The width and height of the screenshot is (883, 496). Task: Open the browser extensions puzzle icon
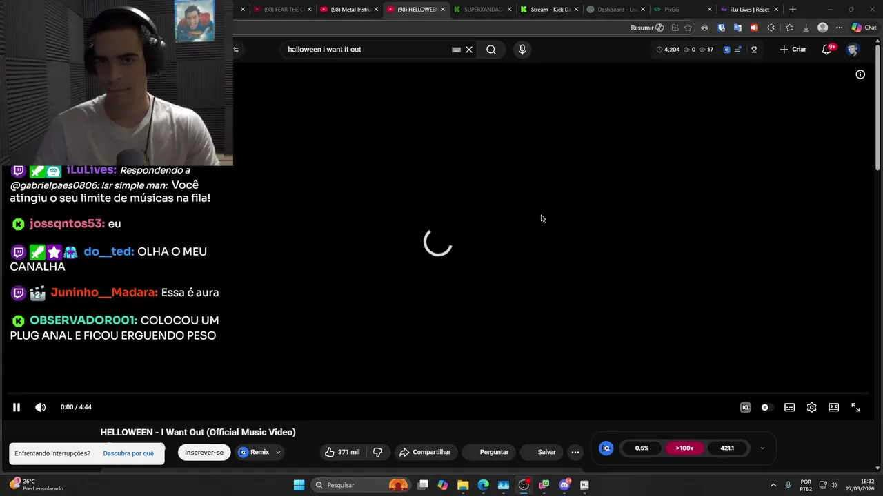pyautogui.click(x=771, y=28)
